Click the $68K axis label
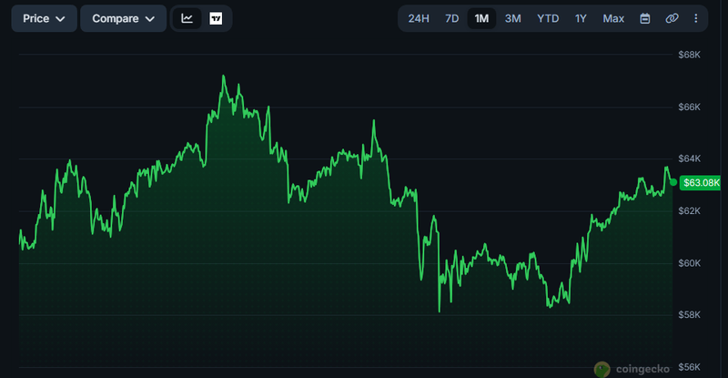 (x=689, y=55)
